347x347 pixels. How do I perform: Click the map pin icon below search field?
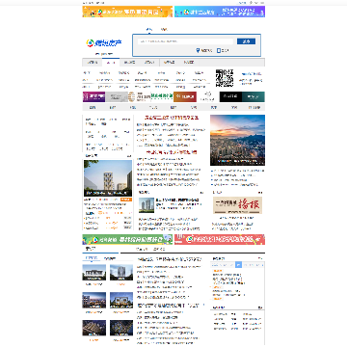tap(198, 50)
